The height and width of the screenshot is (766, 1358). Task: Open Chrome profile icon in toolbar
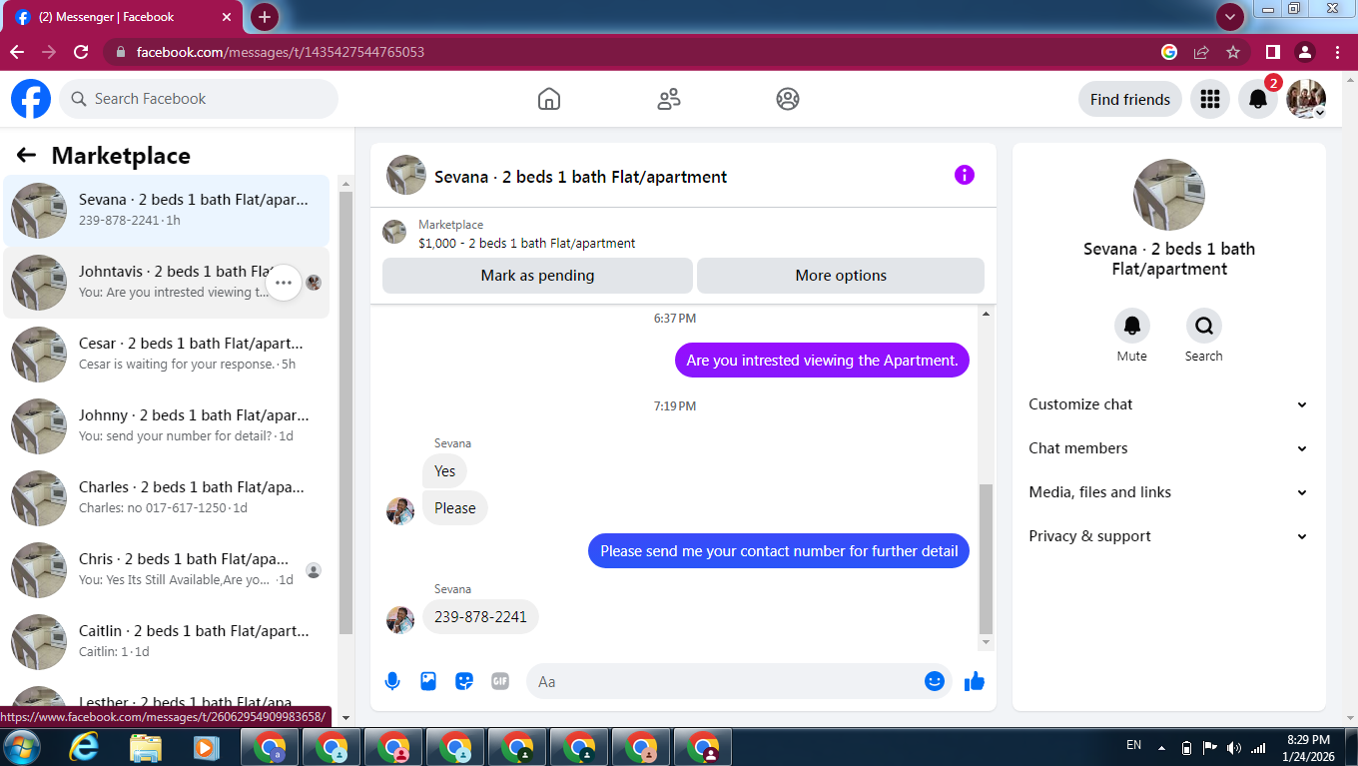[1305, 52]
